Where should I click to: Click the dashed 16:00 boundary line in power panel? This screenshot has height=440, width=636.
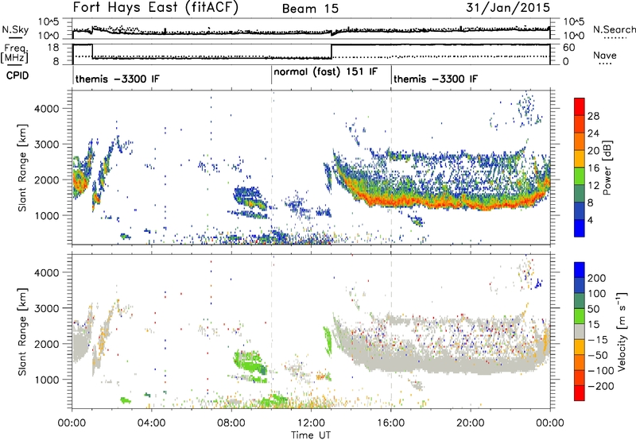391,168
